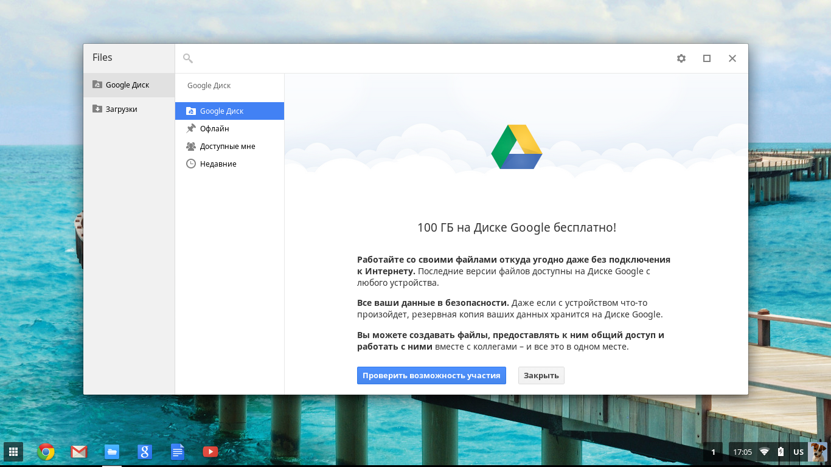Open YouTube from the shelf
The height and width of the screenshot is (467, 831).
point(210,452)
